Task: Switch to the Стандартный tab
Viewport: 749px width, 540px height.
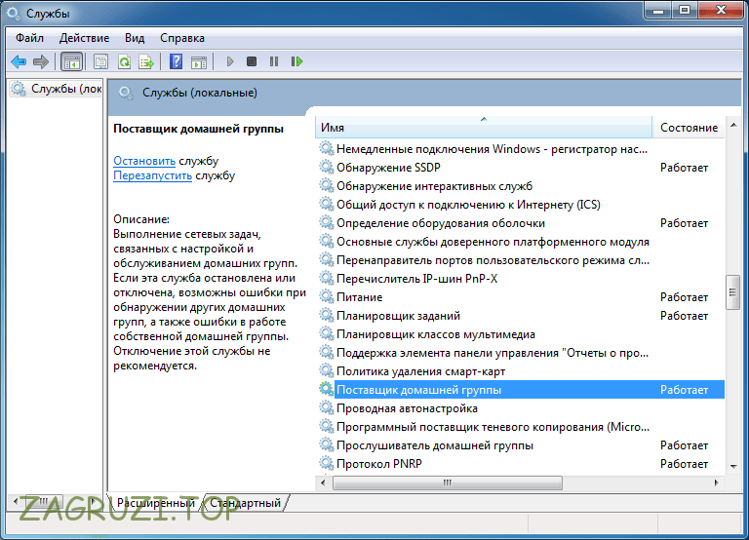Action: [x=245, y=503]
